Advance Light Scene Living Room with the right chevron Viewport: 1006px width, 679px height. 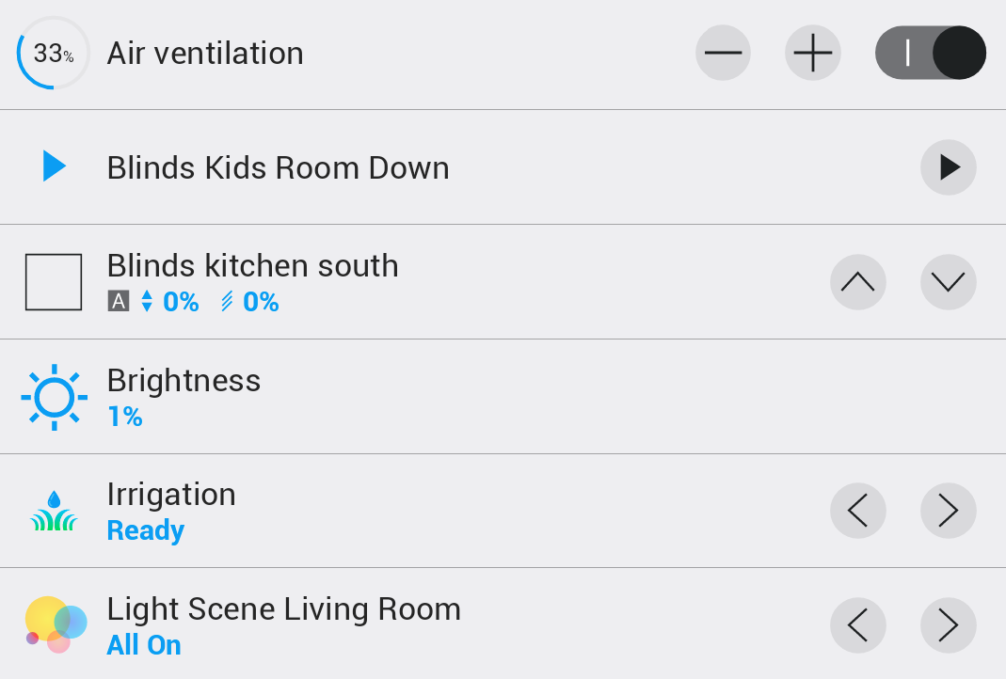click(x=948, y=624)
